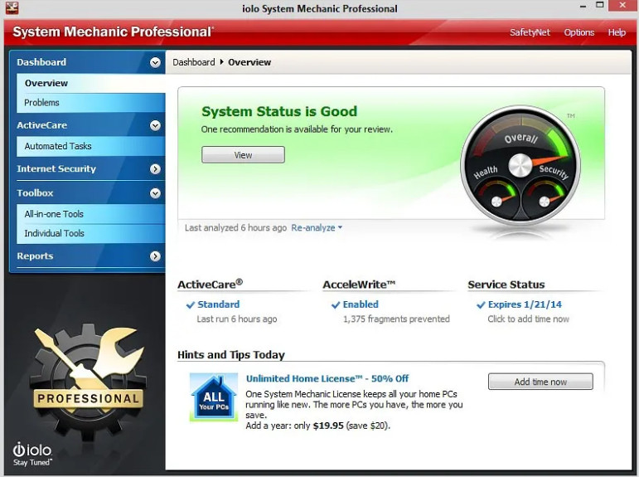Minimize the System Mechanic window
This screenshot has height=477, width=639.
click(x=583, y=6)
